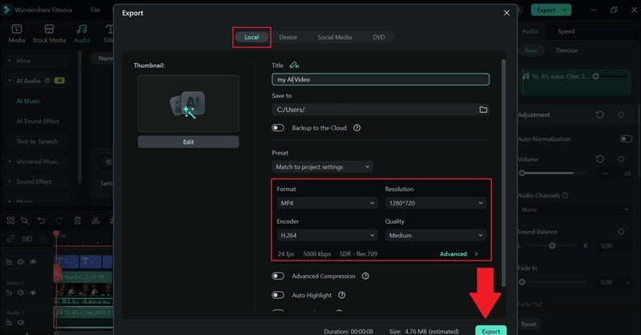This screenshot has height=335, width=641.
Task: Click the Split scissors icon in timeline toolbar
Action: [95, 221]
